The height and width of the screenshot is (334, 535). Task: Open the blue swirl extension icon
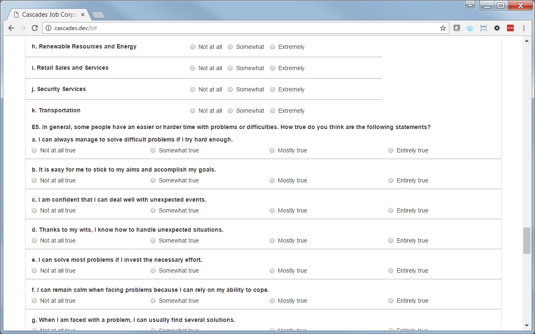pyautogui.click(x=470, y=28)
